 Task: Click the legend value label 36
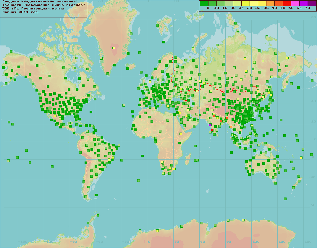coord(266,8)
